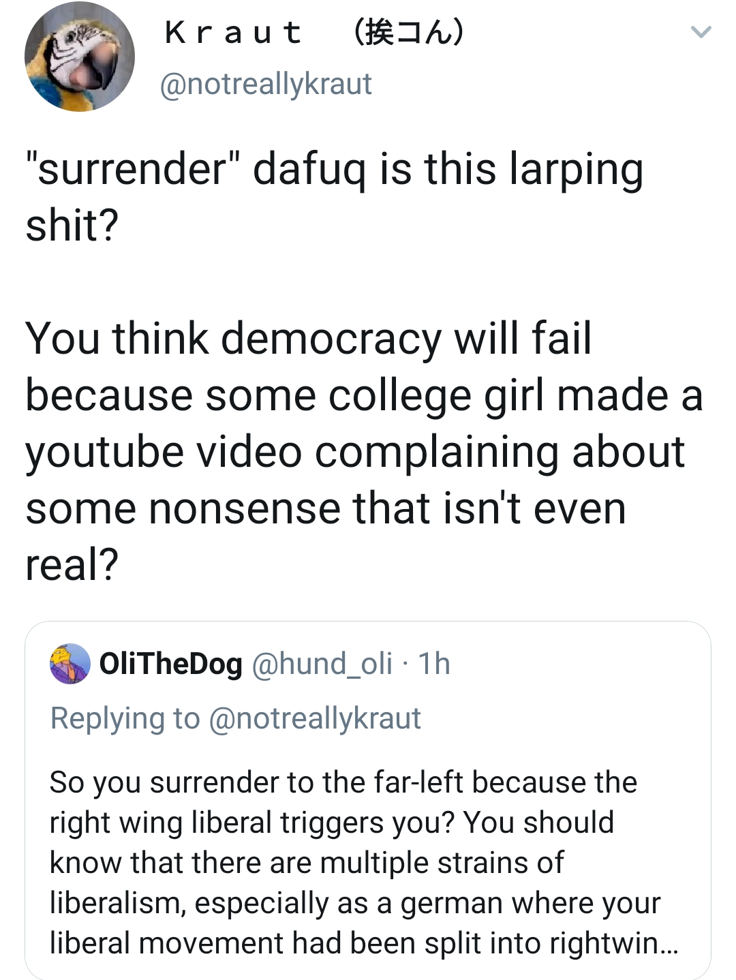Click the Kraut display name
This screenshot has width=736, height=980.
click(x=234, y=32)
